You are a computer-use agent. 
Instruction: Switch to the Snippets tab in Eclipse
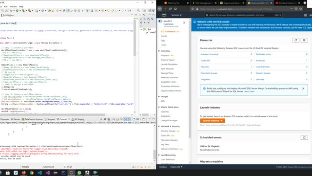pyautogui.click(x=50, y=119)
